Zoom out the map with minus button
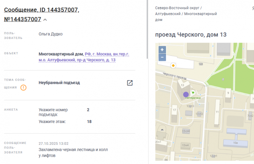The height and width of the screenshot is (164, 254). click(162, 57)
